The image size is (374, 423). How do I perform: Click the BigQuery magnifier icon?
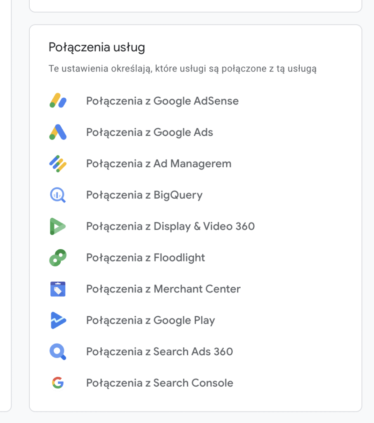point(58,195)
